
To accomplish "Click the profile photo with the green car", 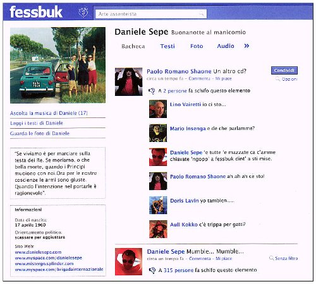I will pos(58,65).
